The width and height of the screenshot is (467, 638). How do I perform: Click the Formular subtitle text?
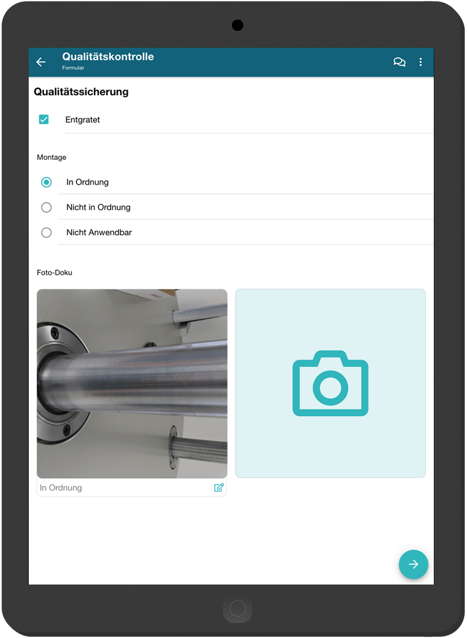[73, 68]
